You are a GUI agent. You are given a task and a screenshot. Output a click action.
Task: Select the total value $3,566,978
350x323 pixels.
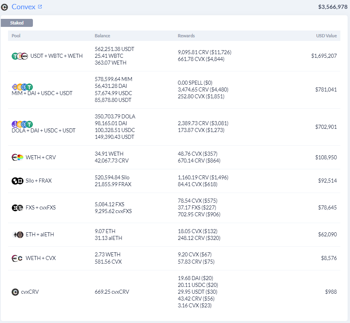(x=333, y=7)
